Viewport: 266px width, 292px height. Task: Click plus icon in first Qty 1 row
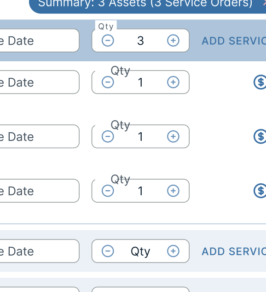(x=173, y=82)
